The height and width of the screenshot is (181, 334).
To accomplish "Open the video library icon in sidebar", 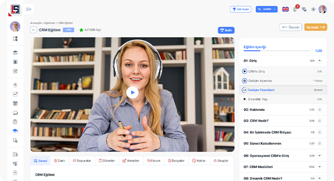I will (15, 122).
